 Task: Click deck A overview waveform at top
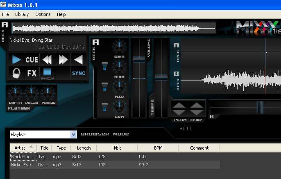(x=113, y=28)
